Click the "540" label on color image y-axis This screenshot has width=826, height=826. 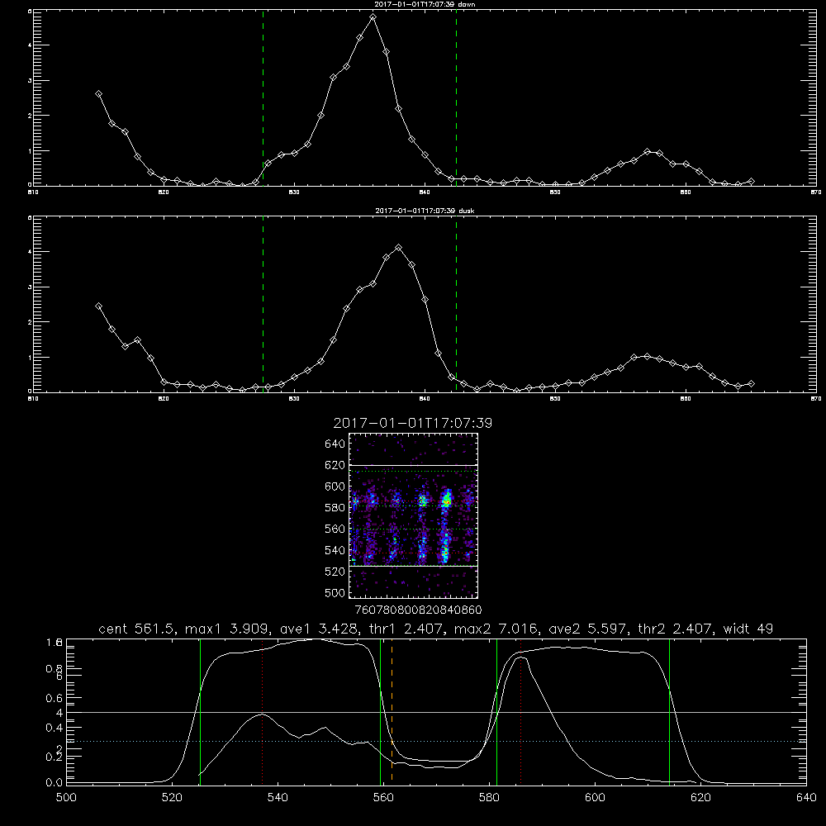[335, 550]
